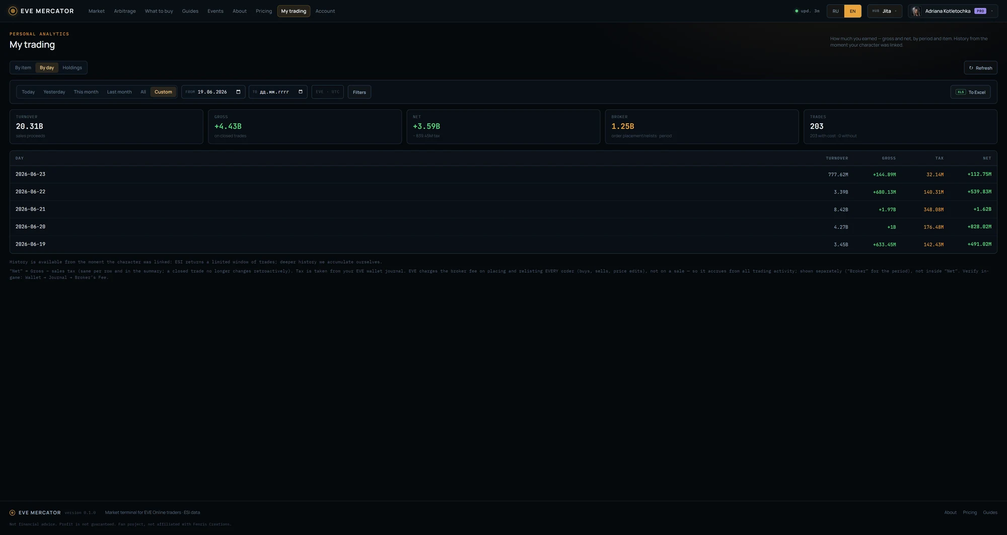Select the By day tab
The width and height of the screenshot is (1007, 535).
pyautogui.click(x=47, y=67)
